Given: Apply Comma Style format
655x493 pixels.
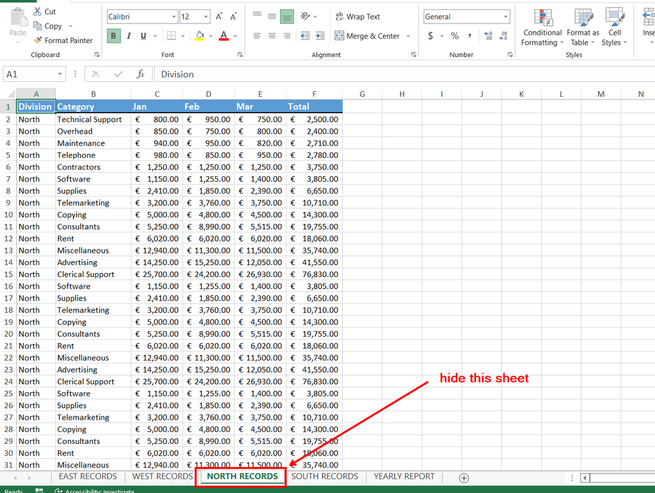Looking at the screenshot, I should click(x=469, y=36).
